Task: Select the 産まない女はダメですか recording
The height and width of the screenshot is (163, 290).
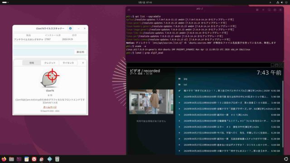Action: point(229,145)
